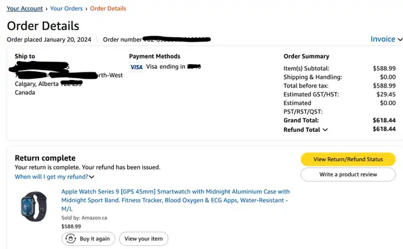Open the Apple Watch product thumbnail

tap(33, 207)
